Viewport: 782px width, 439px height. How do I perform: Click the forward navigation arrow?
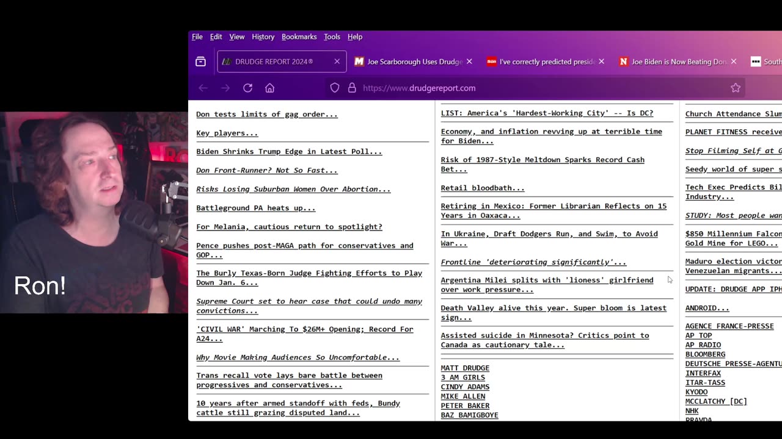[x=225, y=88]
